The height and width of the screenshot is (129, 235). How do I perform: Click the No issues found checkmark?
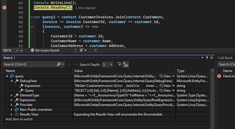tap(33, 50)
